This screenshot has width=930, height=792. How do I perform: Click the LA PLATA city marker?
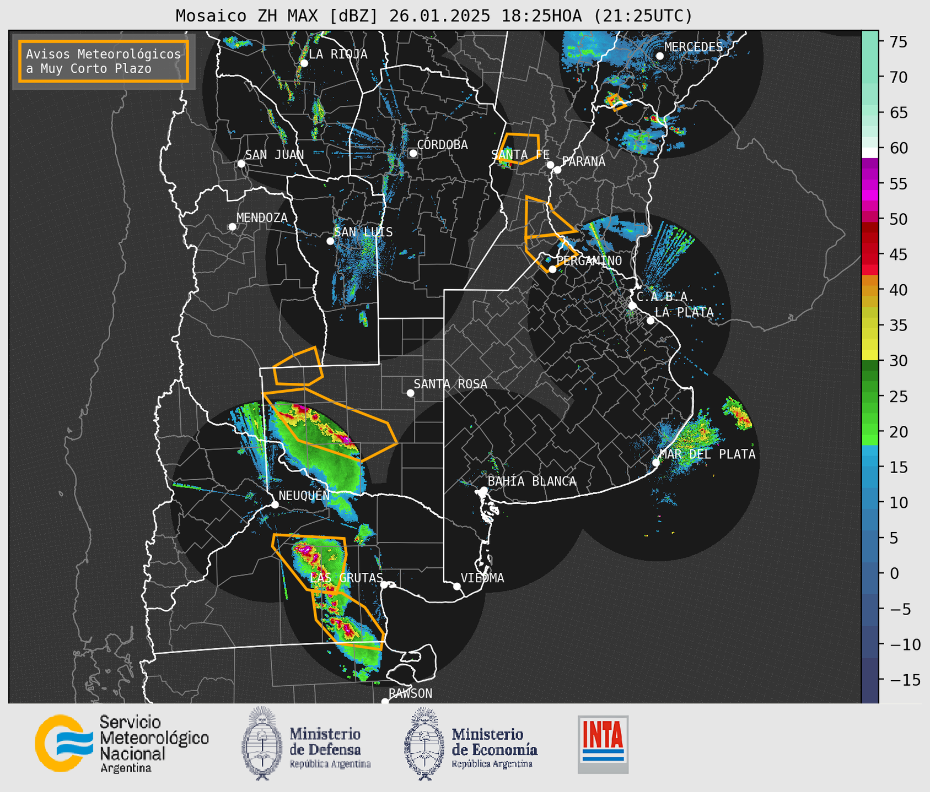(x=651, y=321)
